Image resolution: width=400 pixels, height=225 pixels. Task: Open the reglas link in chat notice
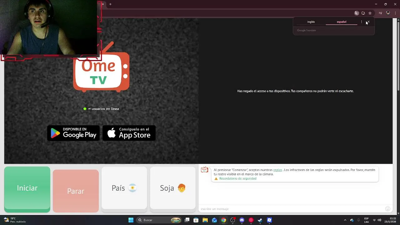pos(277,170)
